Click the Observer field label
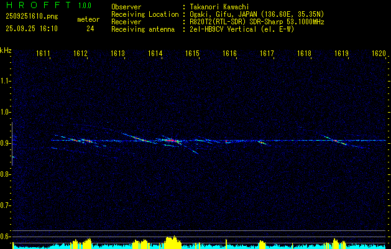 point(126,7)
